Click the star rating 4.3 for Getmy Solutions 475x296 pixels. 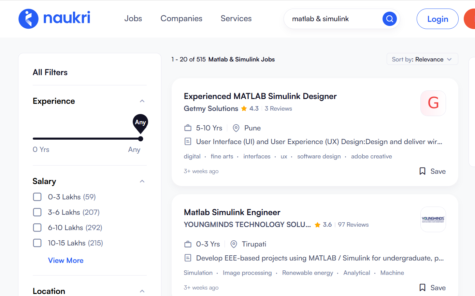pyautogui.click(x=250, y=109)
